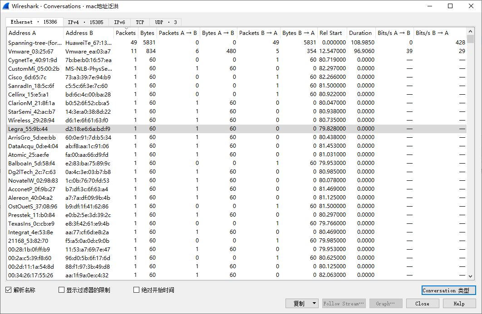
Task: Select the Integrat_4e:53:8e row
Action: (x=236, y=232)
